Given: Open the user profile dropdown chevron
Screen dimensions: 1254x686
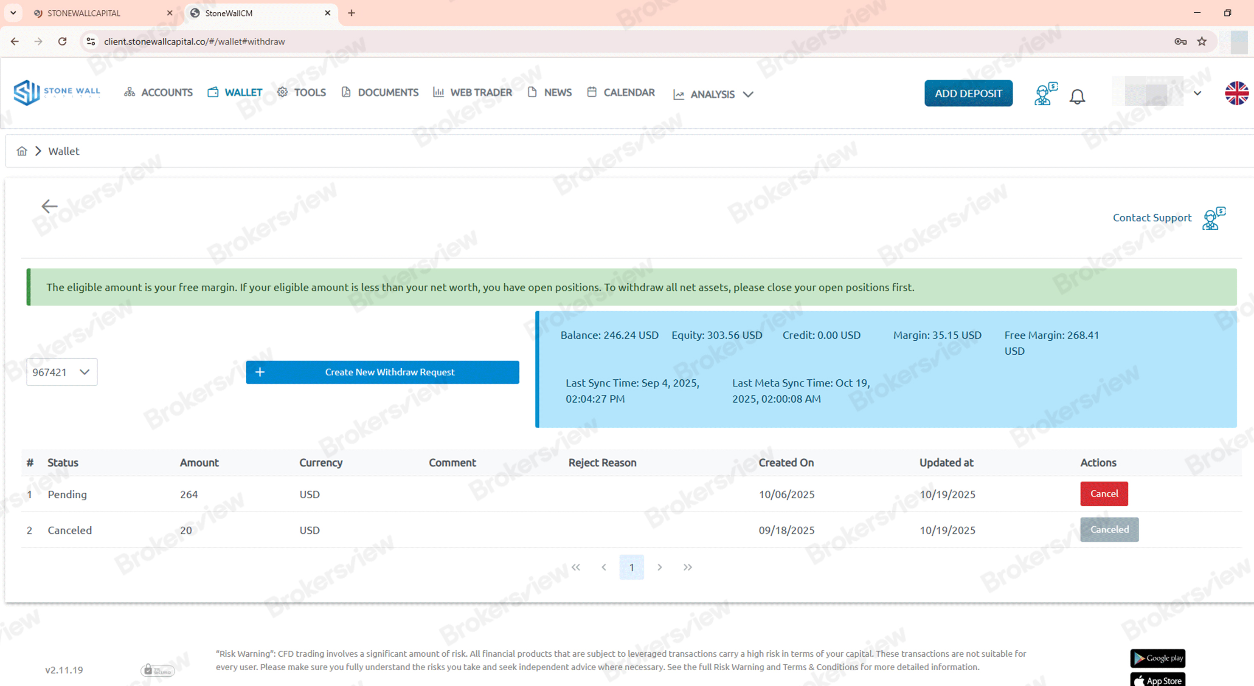Looking at the screenshot, I should coord(1198,93).
